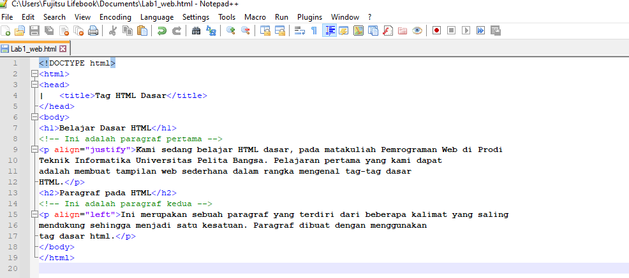Open the ? help menu
629x278 pixels.
[x=370, y=17]
